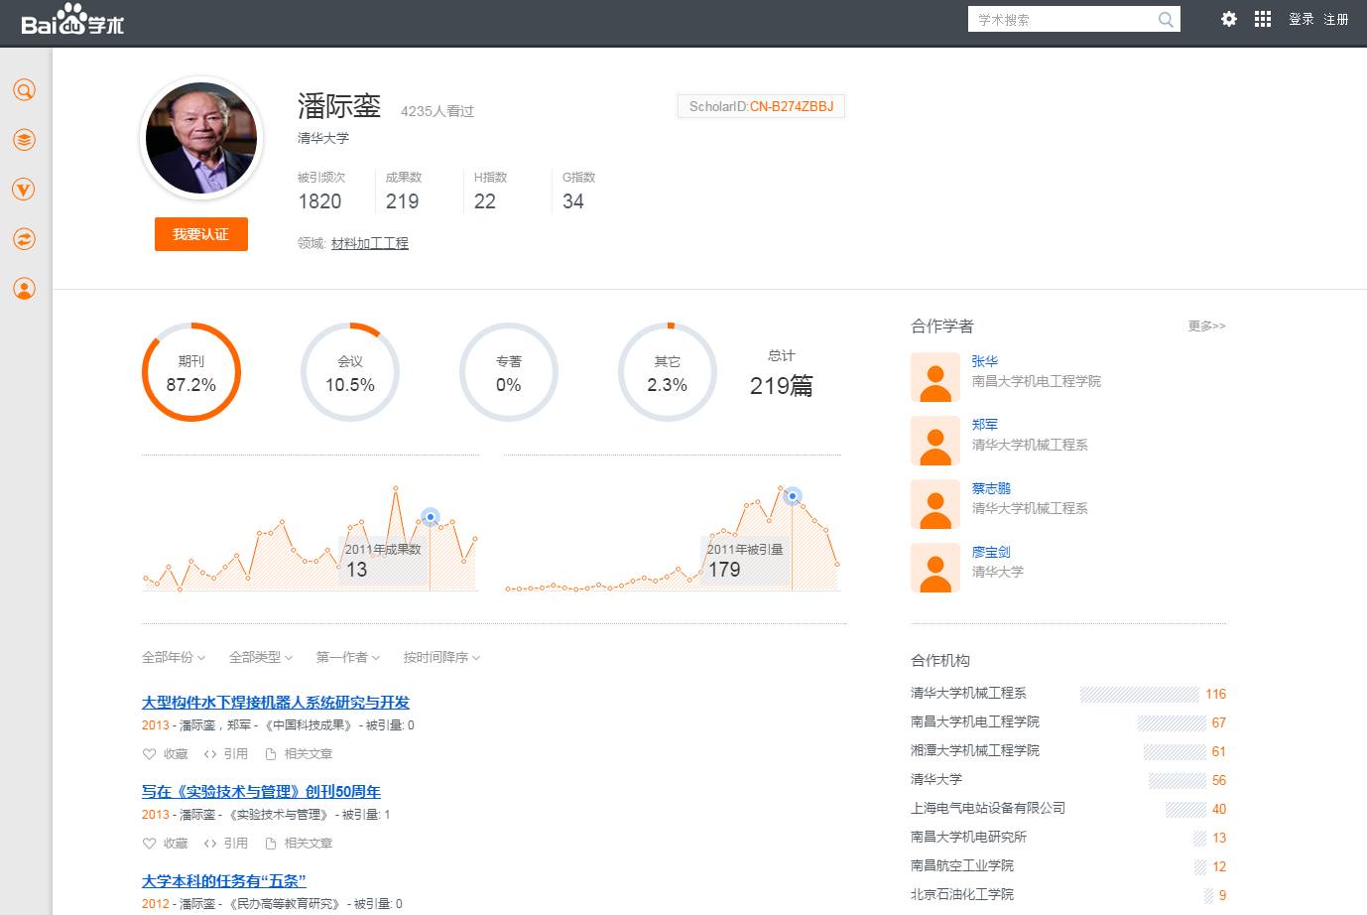Image resolution: width=1367 pixels, height=915 pixels.
Task: Click 引用 under the first paper
Action: pos(226,754)
